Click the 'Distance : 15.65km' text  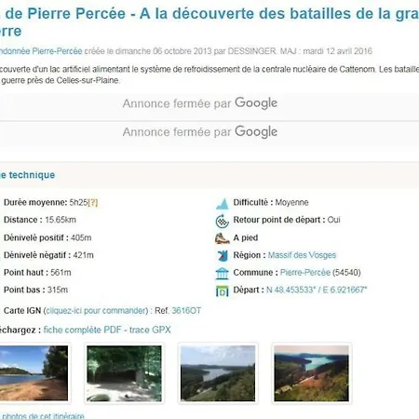(x=40, y=220)
